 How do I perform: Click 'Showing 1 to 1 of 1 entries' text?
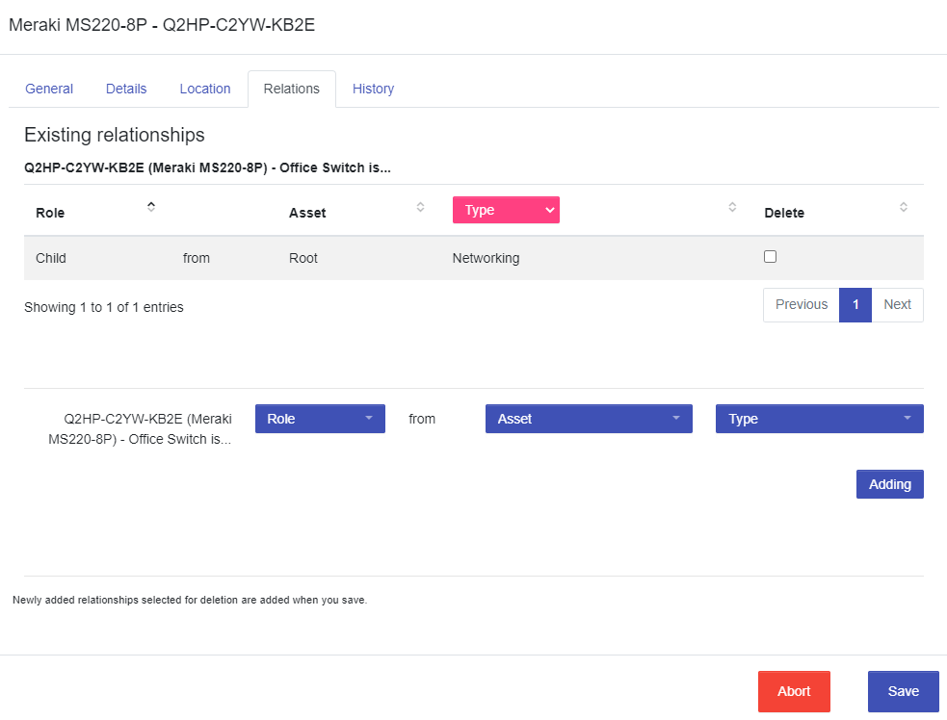[104, 307]
